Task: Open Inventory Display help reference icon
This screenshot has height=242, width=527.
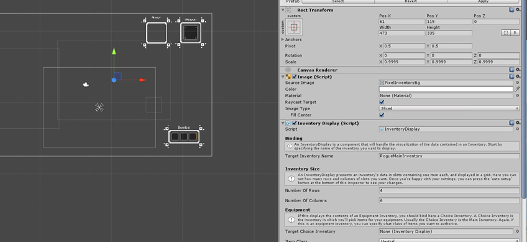Action: point(511,123)
